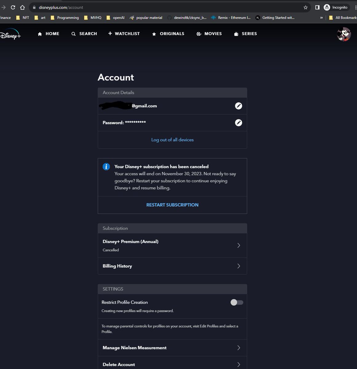Open the Getting Started bookmark
Image resolution: width=357 pixels, height=369 pixels.
(275, 18)
